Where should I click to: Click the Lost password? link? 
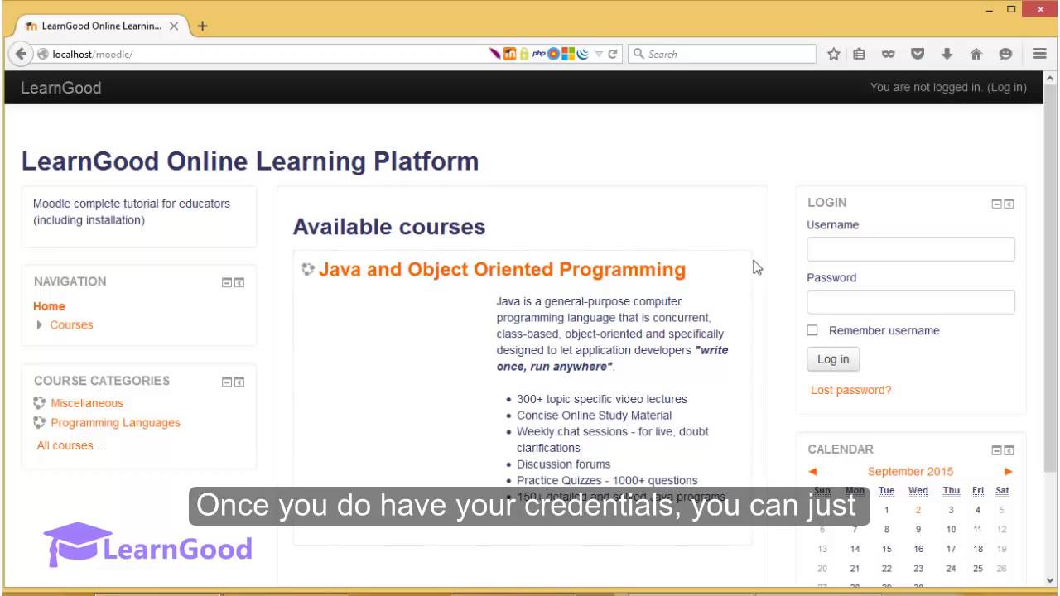(850, 390)
